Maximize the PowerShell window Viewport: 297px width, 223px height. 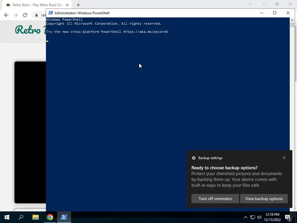[x=275, y=13]
